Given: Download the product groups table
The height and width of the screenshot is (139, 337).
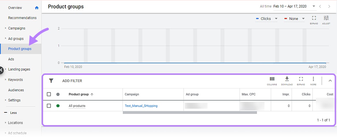Looking at the screenshot, I should coord(287,80).
